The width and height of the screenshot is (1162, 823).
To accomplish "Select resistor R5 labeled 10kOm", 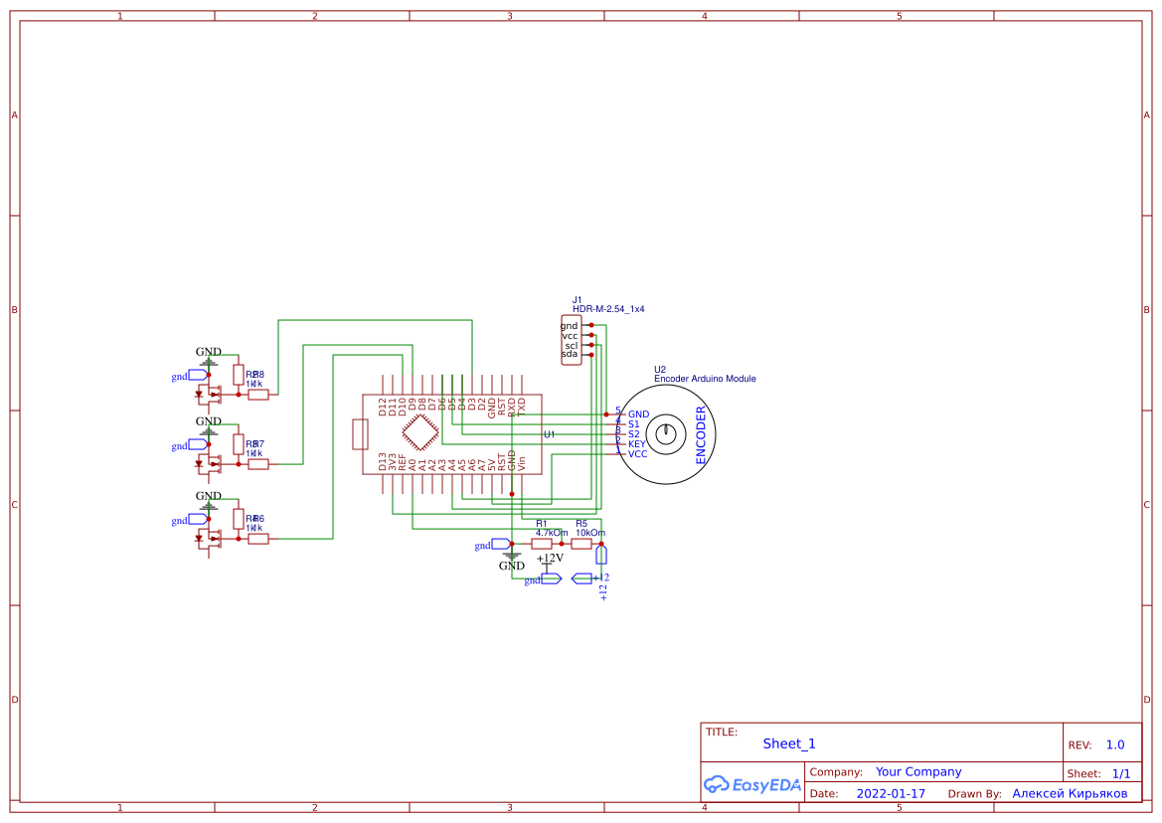I will click(580, 544).
